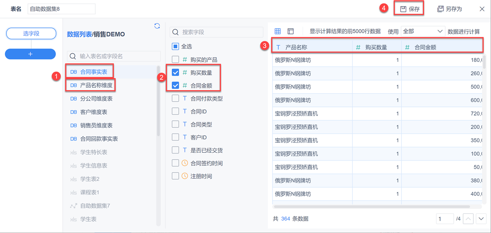491x233 pixels.
Task: Check the 合同付款类型 field
Action: click(176, 99)
